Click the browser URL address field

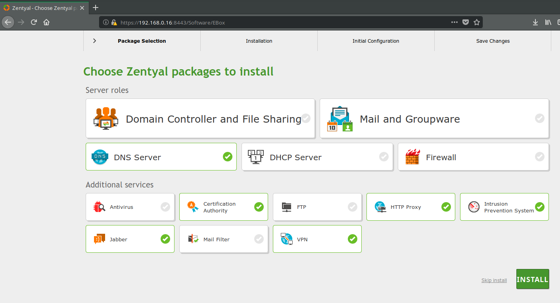point(278,23)
